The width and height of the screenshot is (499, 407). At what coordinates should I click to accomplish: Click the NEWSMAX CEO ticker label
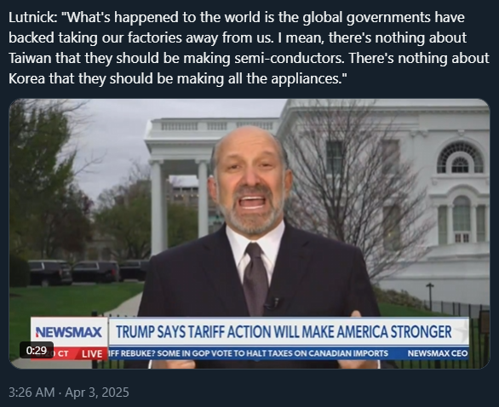coord(438,353)
